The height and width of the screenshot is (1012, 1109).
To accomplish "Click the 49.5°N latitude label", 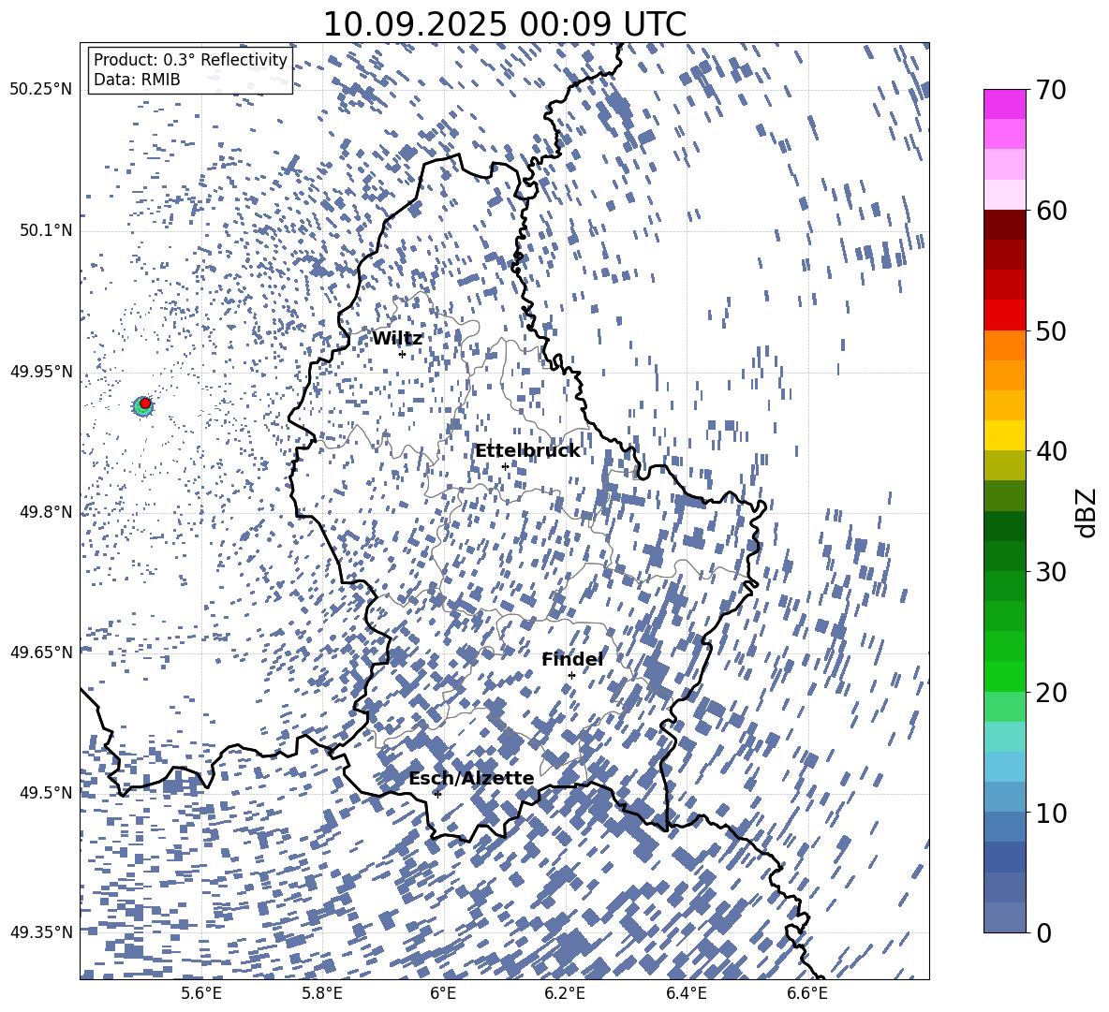I will point(45,792).
